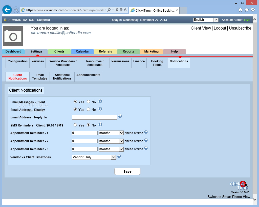Open the Marketing tab
The height and width of the screenshot is (207, 259).
tap(151, 51)
